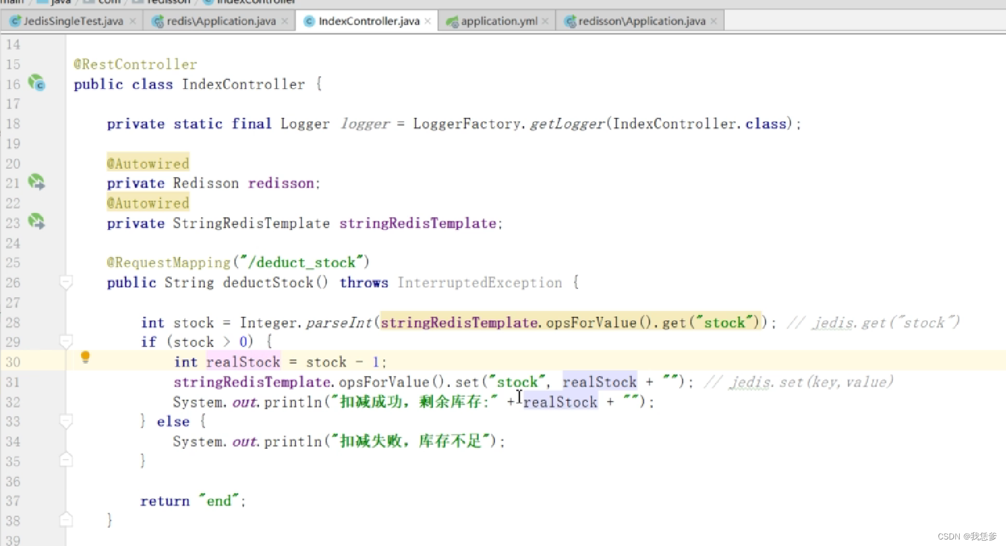Close the application.yml tab
This screenshot has height=546, width=1006.
coord(545,21)
